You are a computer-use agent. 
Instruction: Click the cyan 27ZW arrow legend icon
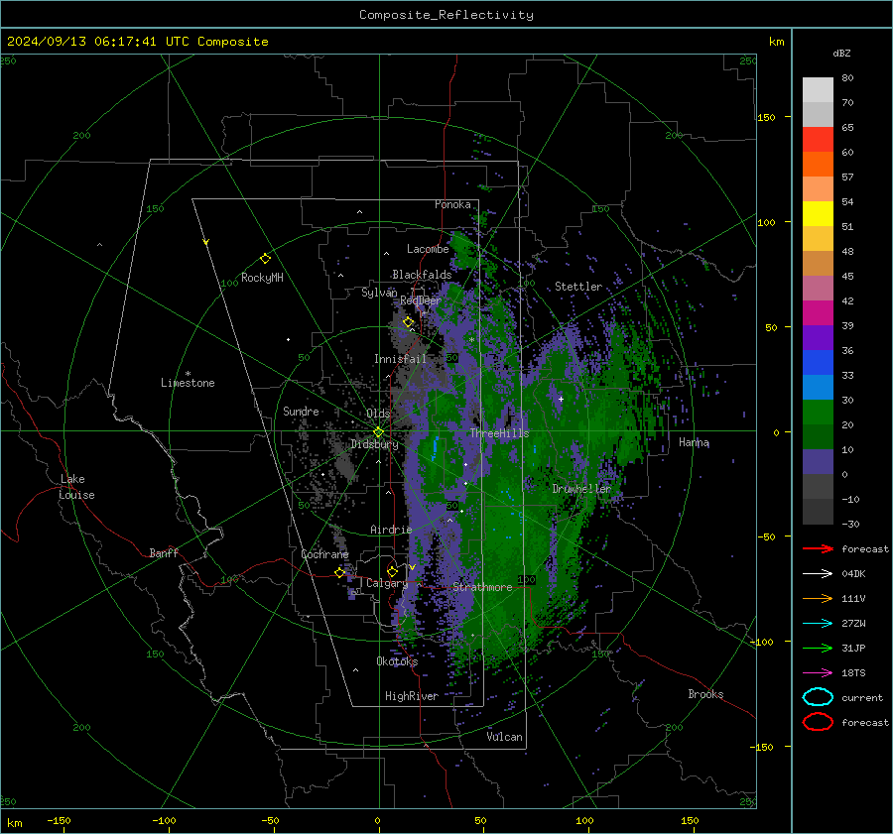[818, 624]
